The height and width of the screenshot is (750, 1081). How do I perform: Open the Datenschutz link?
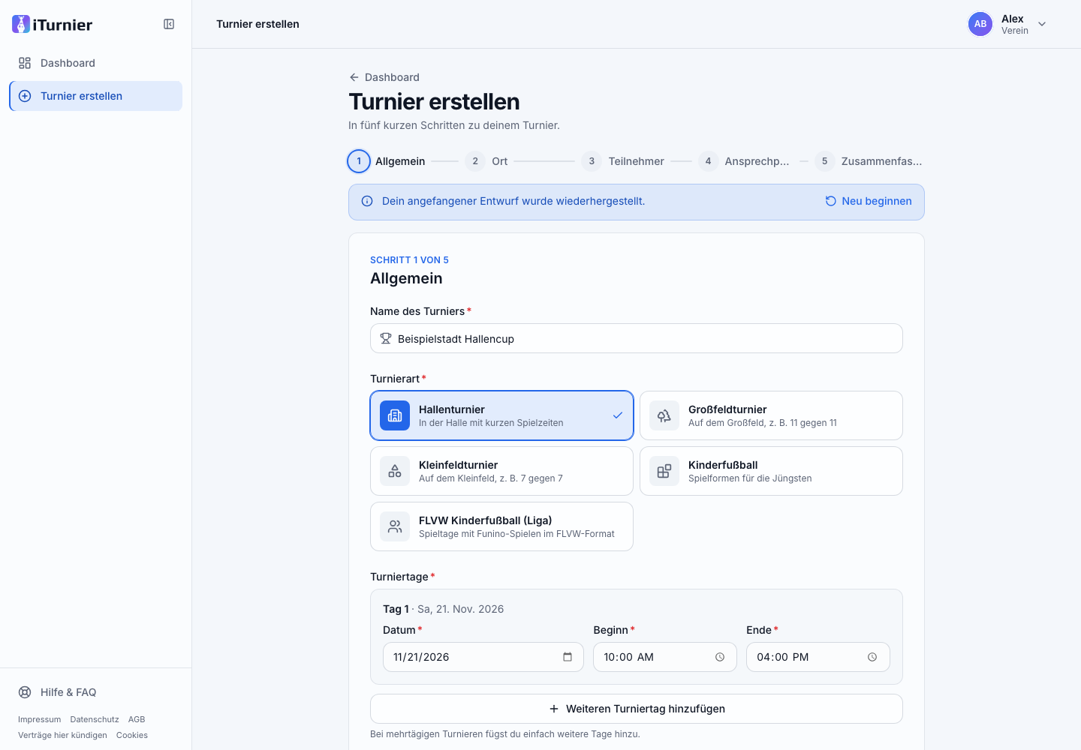(x=95, y=719)
